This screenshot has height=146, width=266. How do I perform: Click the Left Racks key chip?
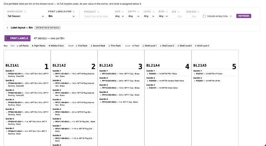pos(23,46)
